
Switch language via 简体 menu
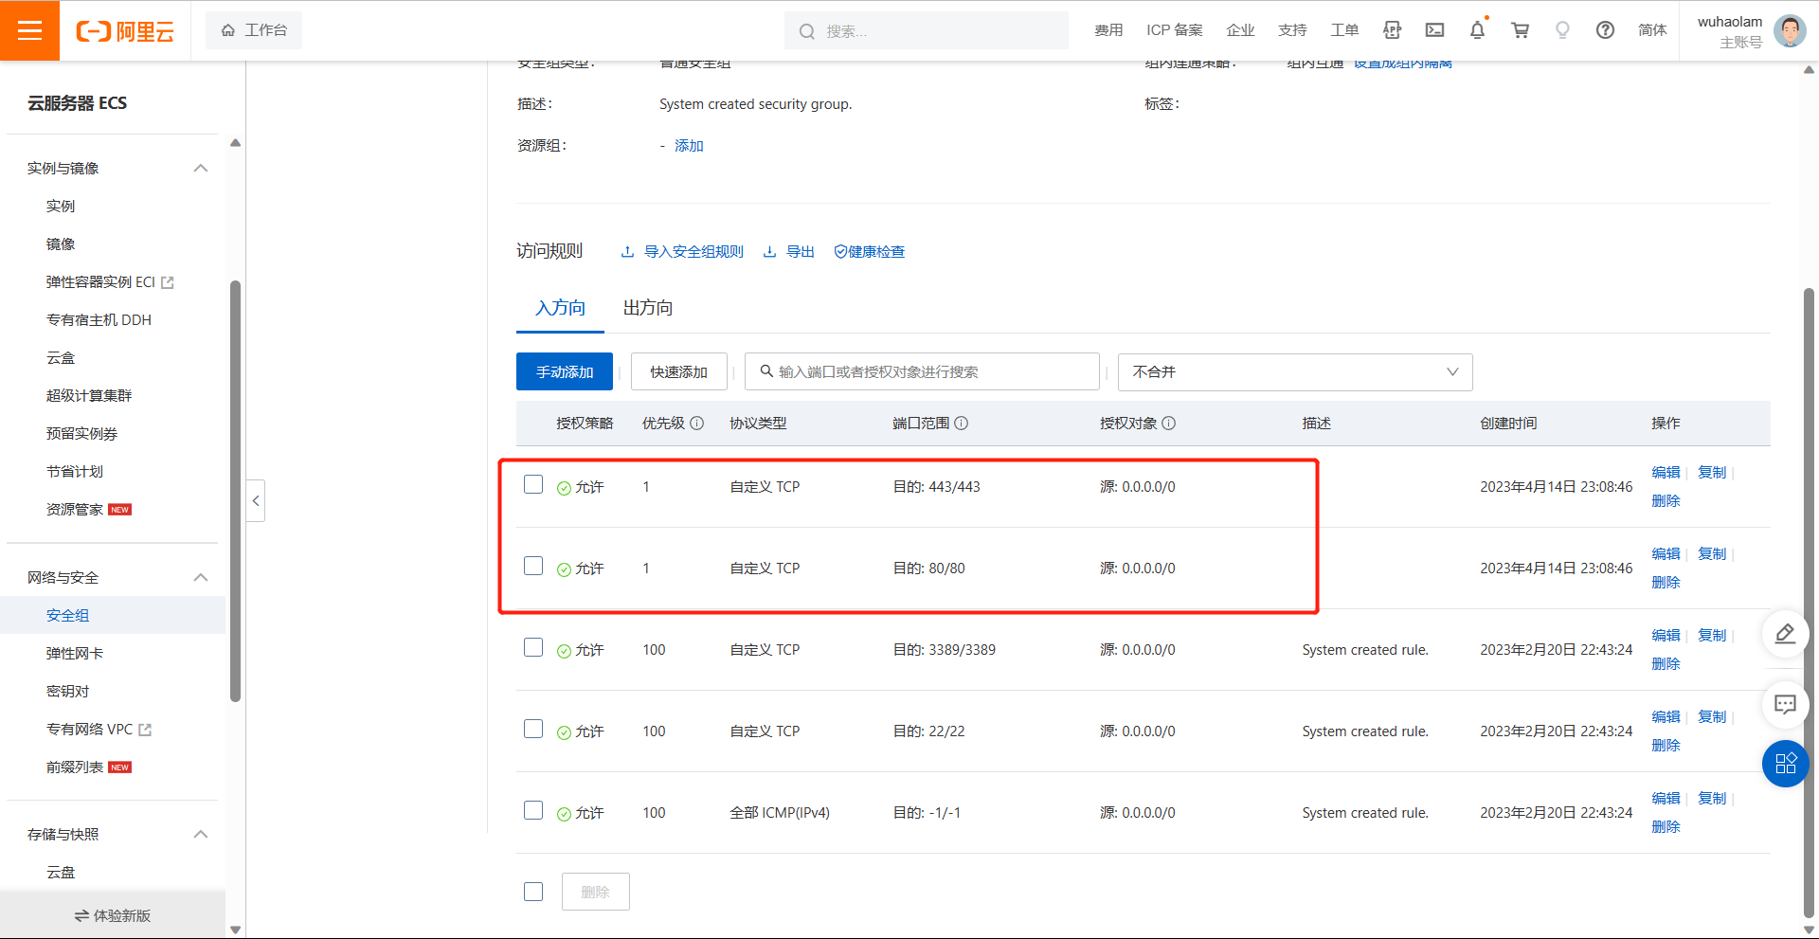point(1652,30)
